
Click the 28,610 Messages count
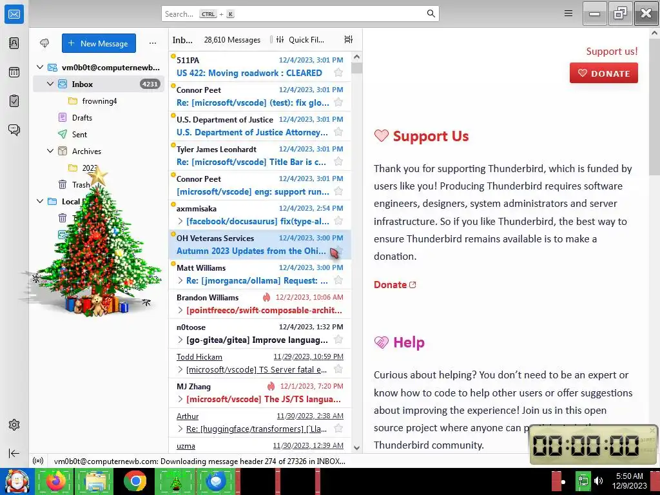click(232, 39)
